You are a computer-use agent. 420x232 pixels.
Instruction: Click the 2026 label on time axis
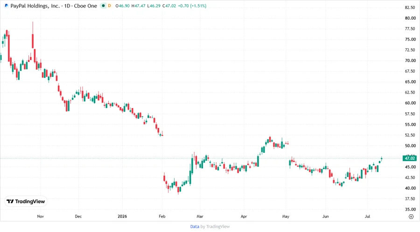coord(122,216)
